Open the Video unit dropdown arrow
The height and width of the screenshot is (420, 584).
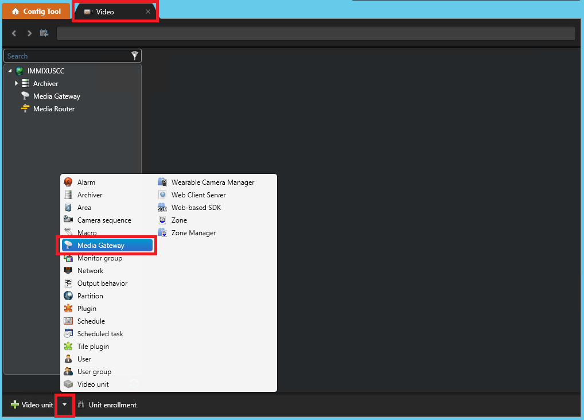65,405
